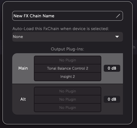Open the Insight 2 plugin slot
Image resolution: width=137 pixels, height=128 pixels.
(x=67, y=77)
